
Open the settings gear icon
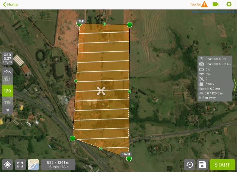(229, 4)
